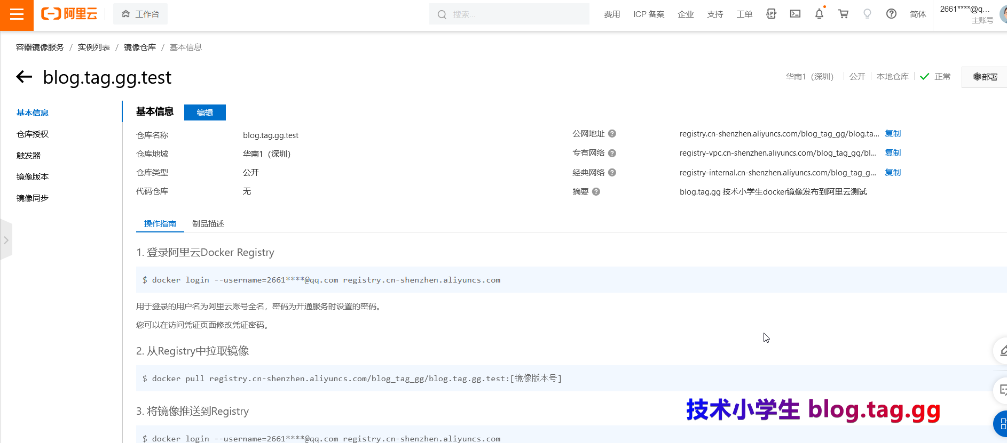
Task: Click the back arrow beside blog.tag.gg.test
Action: (x=24, y=77)
